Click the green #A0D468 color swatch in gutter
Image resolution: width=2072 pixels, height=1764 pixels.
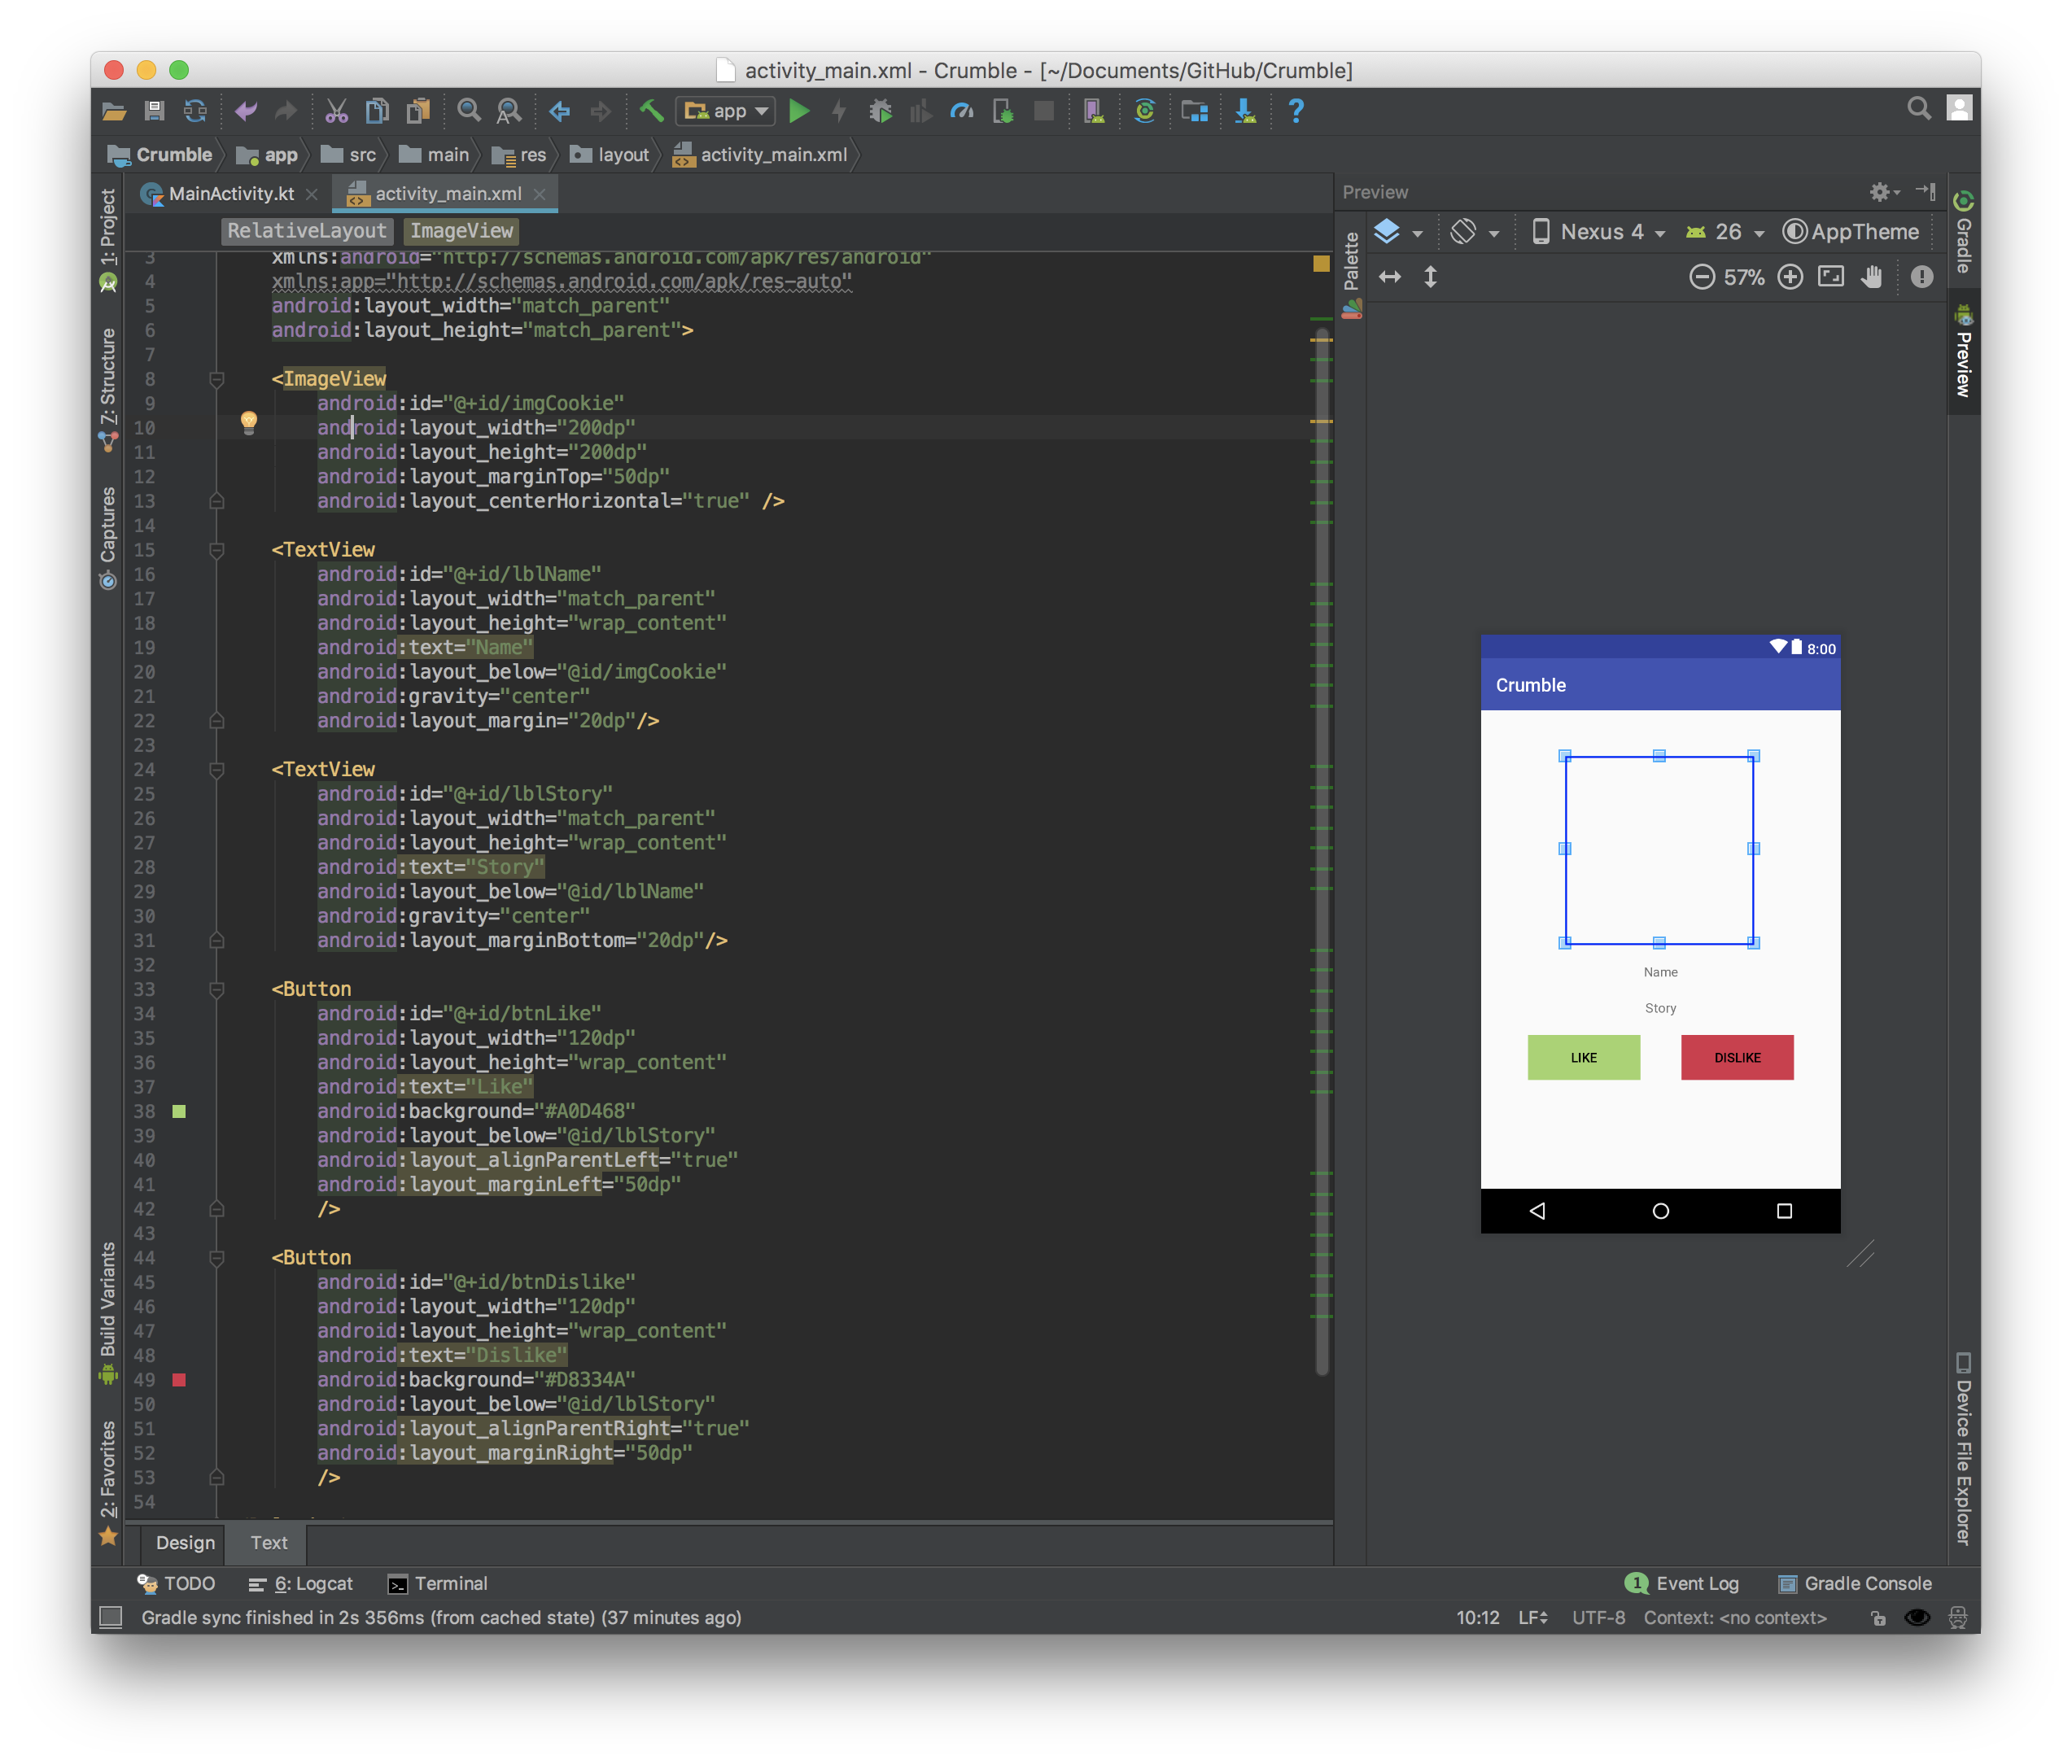179,1112
